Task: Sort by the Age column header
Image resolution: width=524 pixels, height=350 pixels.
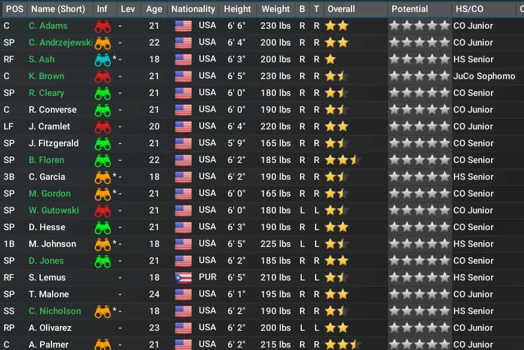Action: [154, 9]
